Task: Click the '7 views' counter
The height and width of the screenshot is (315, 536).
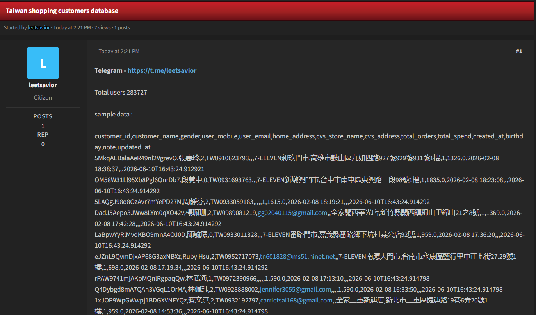Action: click(x=103, y=28)
